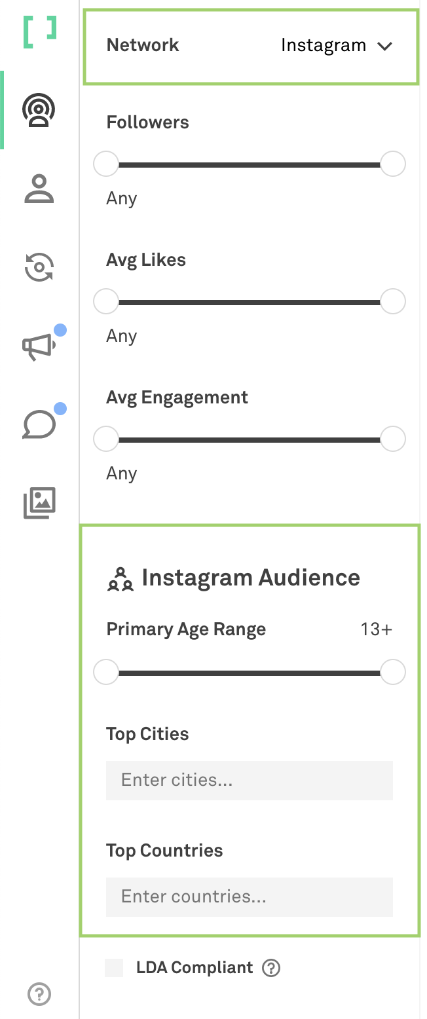
Task: Click the Followers slider right handle
Action: point(393,164)
